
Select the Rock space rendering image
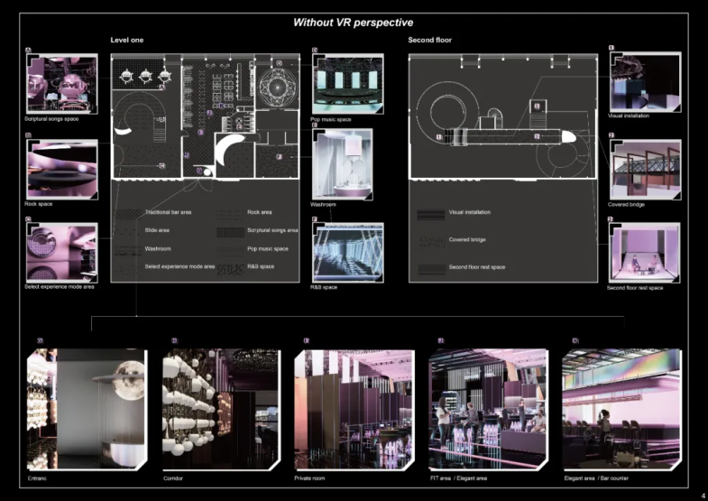[61, 169]
